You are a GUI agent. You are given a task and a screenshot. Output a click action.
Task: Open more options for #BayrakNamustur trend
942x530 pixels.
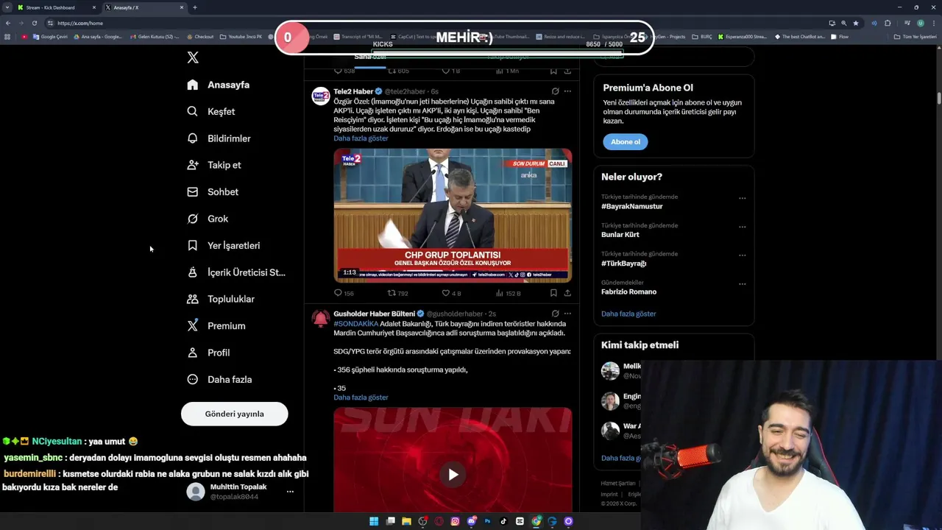742,198
